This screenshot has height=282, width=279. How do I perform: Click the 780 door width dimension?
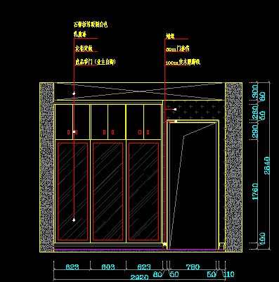193,267
